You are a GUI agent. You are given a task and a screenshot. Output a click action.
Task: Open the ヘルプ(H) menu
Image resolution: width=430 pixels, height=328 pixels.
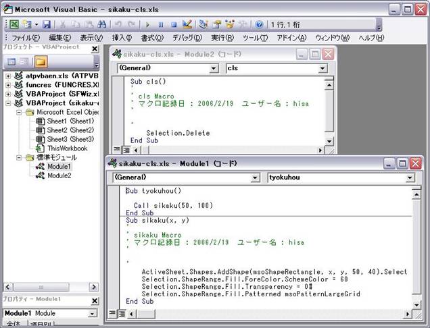[x=371, y=38]
